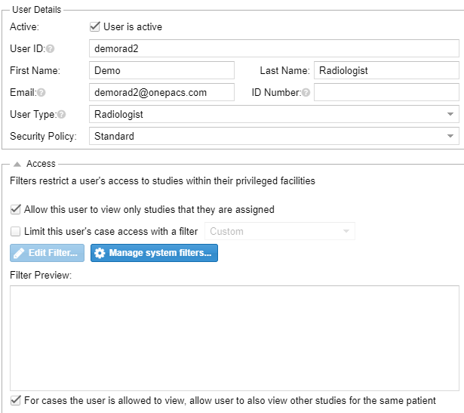The height and width of the screenshot is (413, 464).
Task: Click the pencil icon on Edit Filter
Action: tap(19, 253)
